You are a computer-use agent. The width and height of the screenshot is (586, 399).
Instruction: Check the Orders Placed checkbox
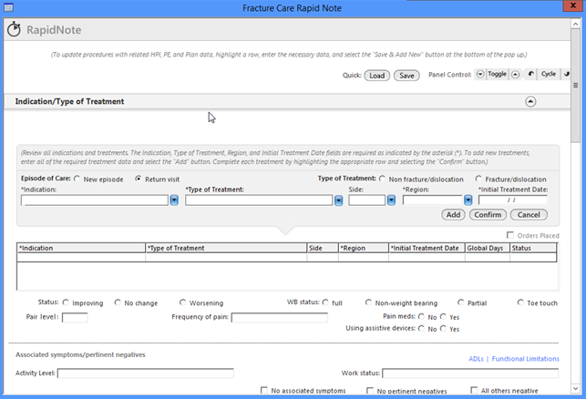click(510, 235)
